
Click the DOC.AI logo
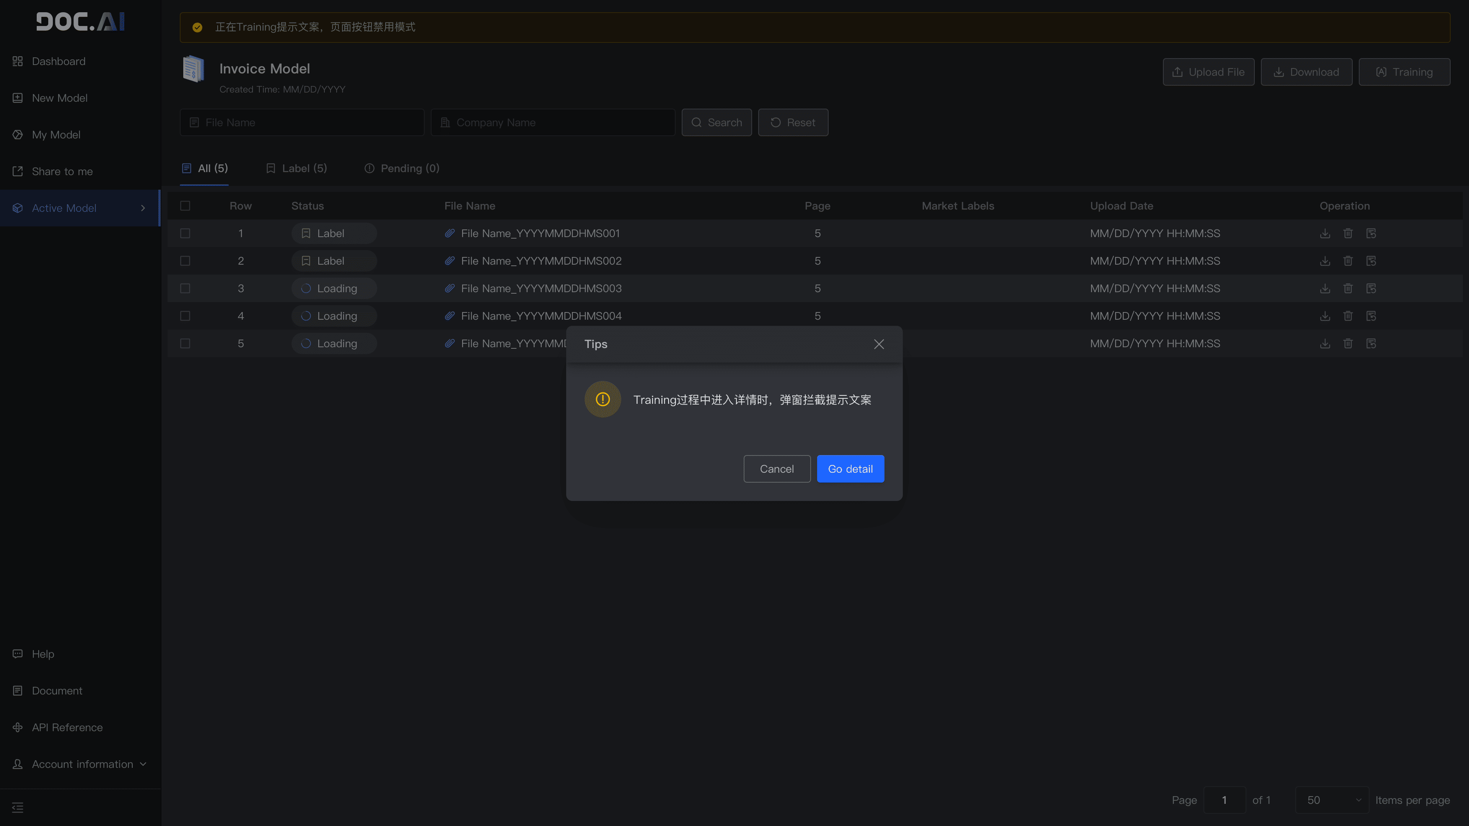(80, 22)
